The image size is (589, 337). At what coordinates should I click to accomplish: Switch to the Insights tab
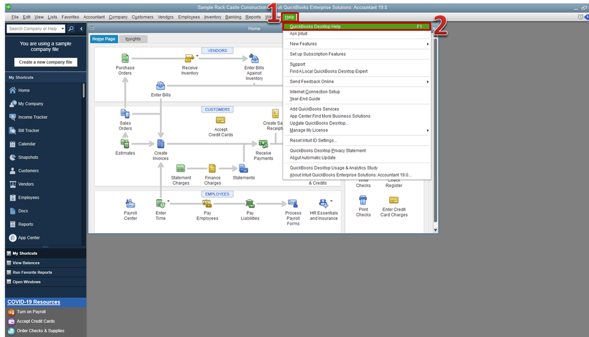[133, 39]
